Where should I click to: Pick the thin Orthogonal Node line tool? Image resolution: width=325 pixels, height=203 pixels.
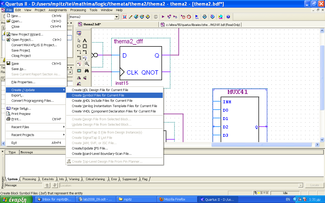tap(79, 52)
